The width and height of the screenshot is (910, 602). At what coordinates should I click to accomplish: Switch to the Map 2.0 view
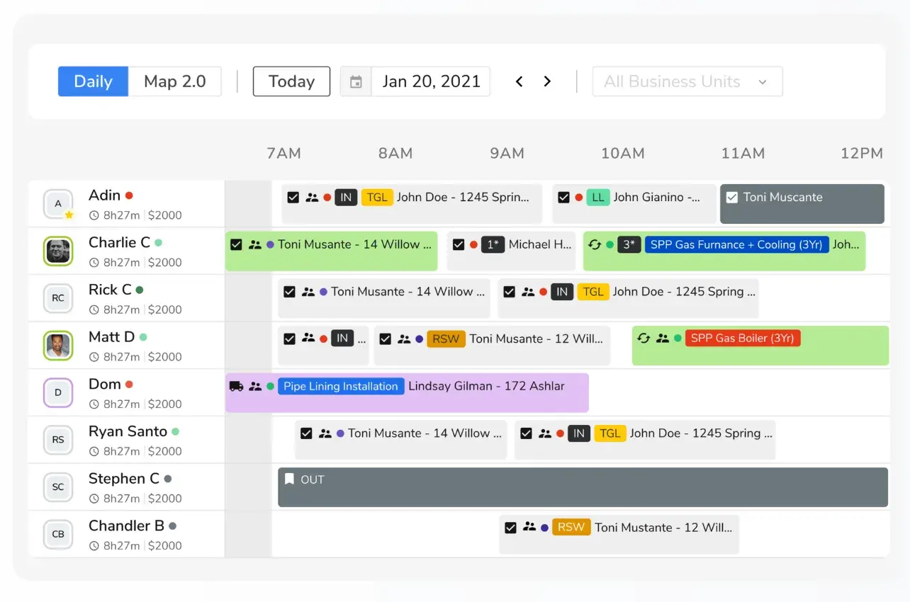pyautogui.click(x=174, y=81)
